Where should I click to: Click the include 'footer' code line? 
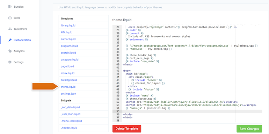tap(144, 89)
